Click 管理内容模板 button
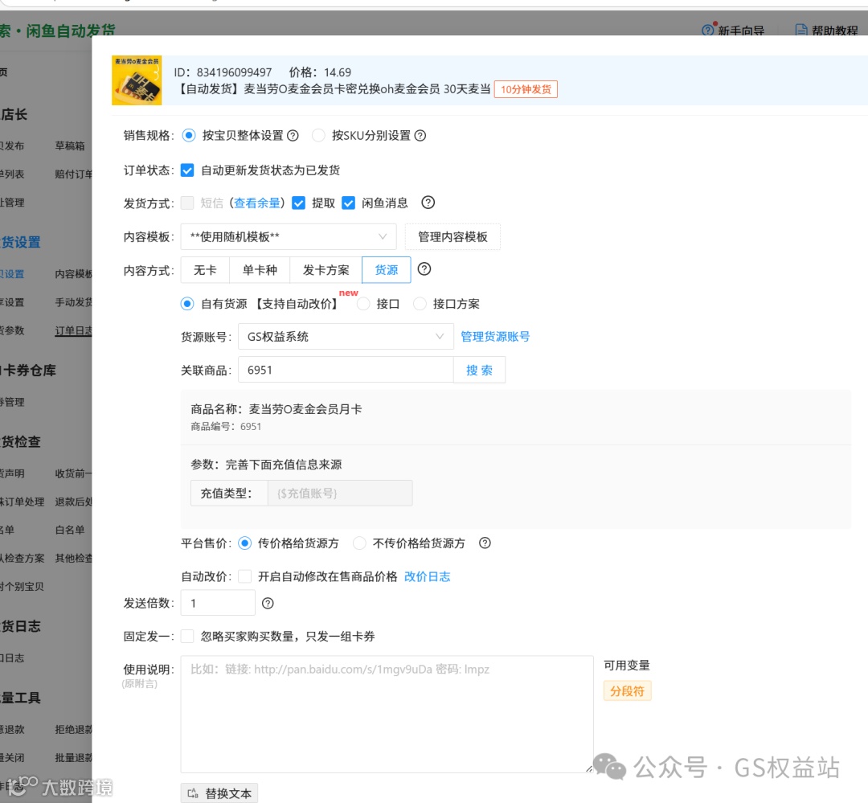The image size is (868, 803). (x=452, y=237)
